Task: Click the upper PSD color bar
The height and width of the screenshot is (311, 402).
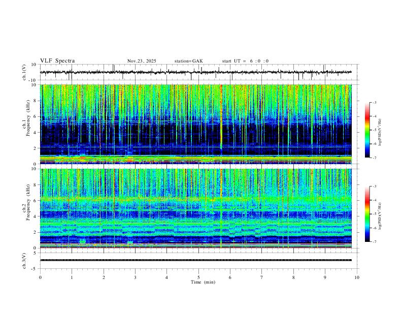Action: click(x=367, y=130)
